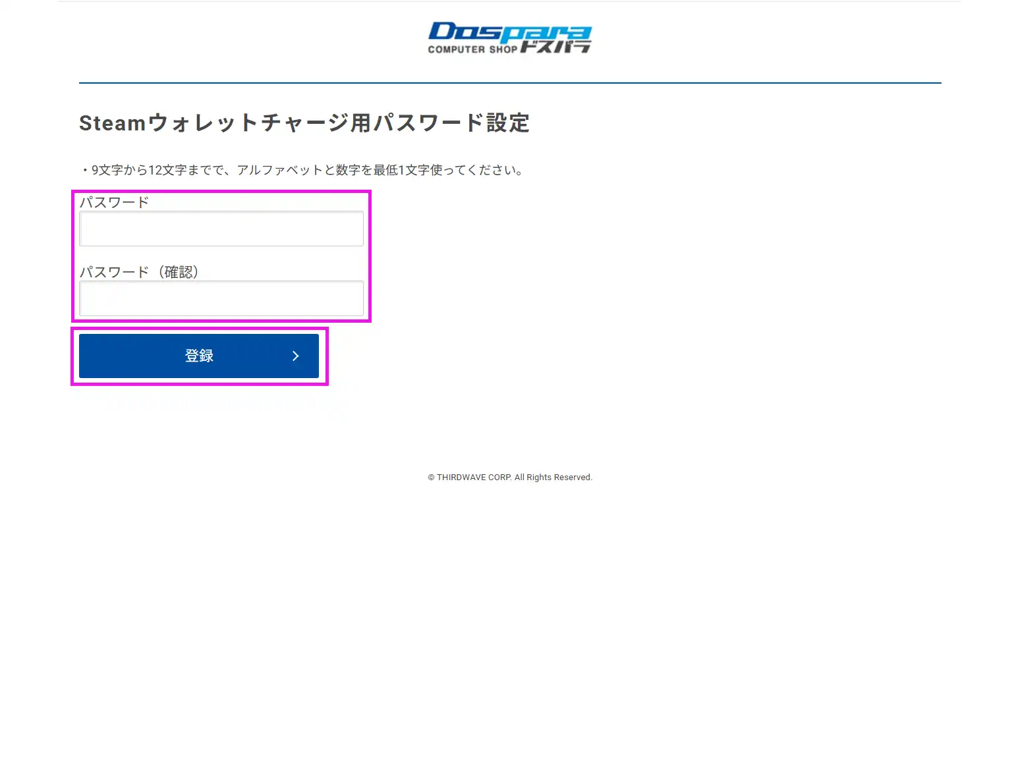
Task: Click the light-blue para lettering in the logo
Action: 550,33
